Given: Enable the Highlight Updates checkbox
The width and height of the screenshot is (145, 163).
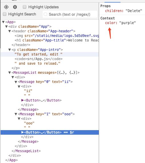Looking at the screenshot, I should coord(25,7).
